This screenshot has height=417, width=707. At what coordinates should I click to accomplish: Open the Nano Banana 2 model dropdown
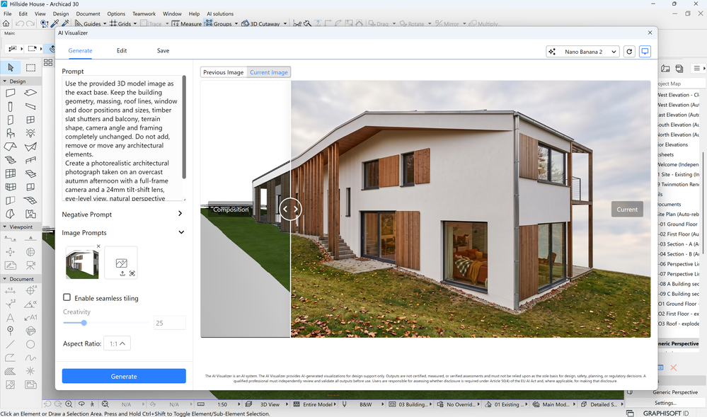[582, 52]
